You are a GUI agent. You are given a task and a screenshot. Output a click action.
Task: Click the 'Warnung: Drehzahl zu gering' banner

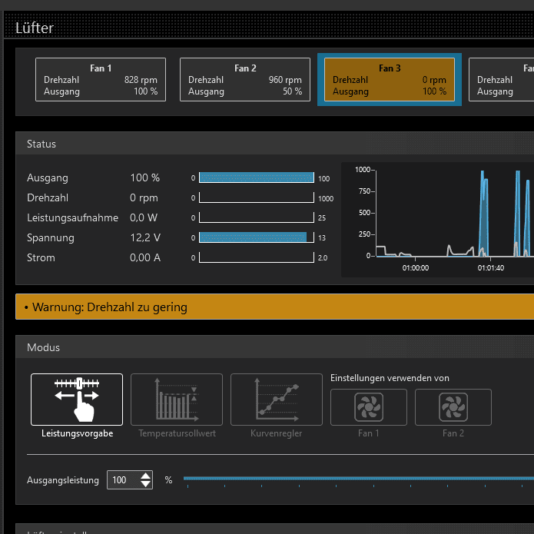pos(274,307)
